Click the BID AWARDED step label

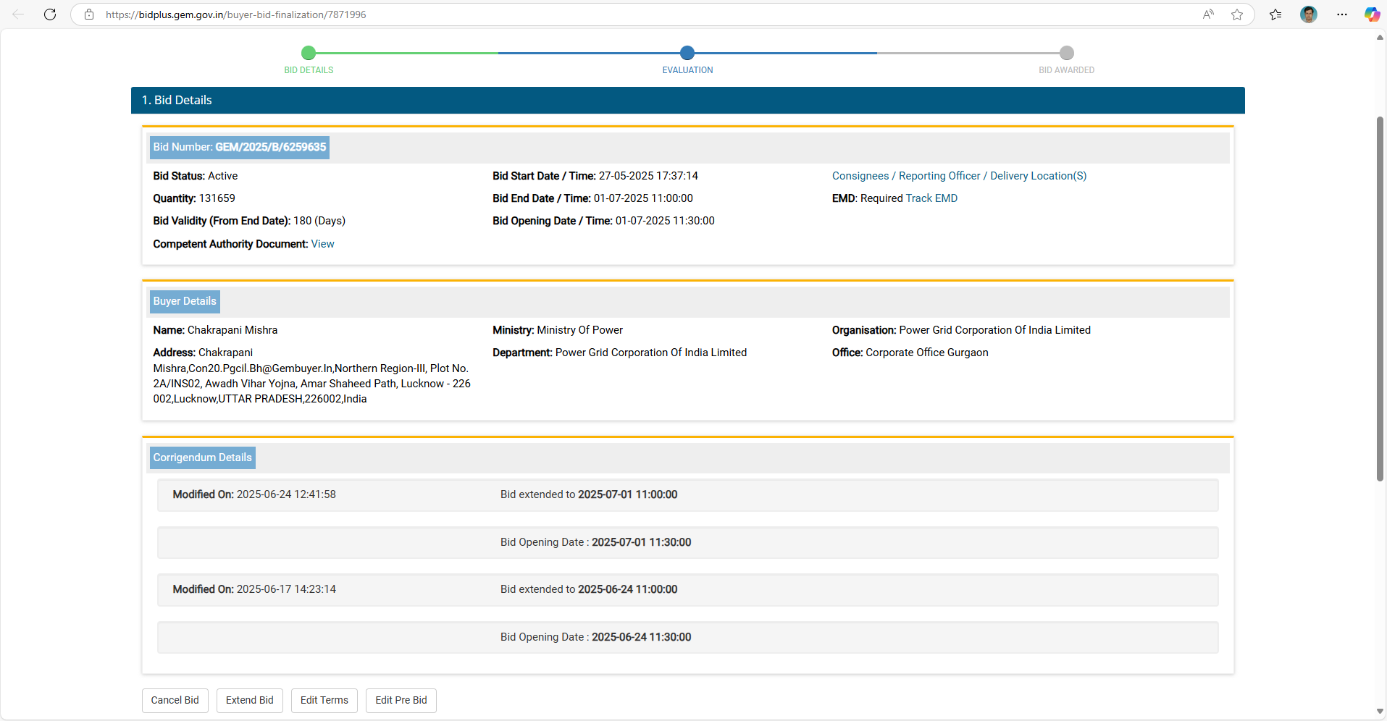(x=1067, y=70)
